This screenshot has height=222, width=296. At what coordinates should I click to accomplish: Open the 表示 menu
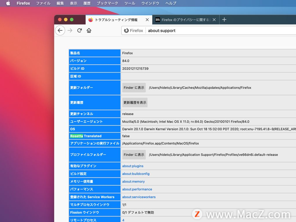click(73, 3)
